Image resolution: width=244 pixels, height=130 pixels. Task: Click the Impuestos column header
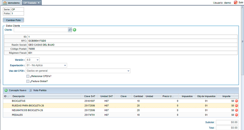(x=187, y=96)
